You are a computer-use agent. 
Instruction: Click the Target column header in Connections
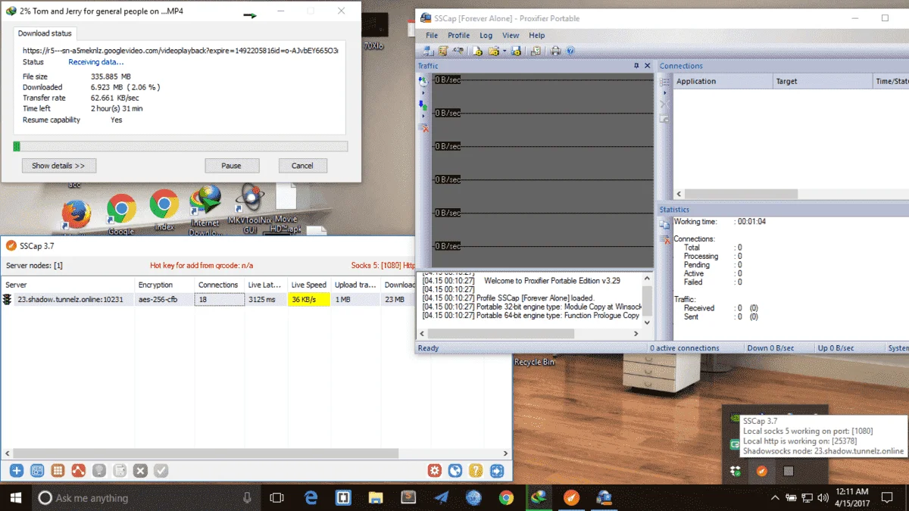823,81
